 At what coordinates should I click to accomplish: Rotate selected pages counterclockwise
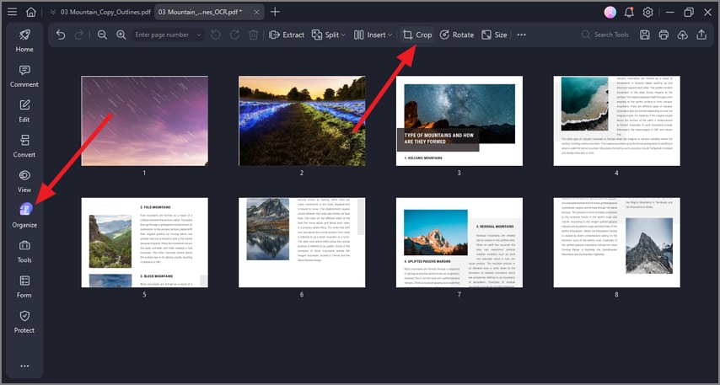point(215,35)
